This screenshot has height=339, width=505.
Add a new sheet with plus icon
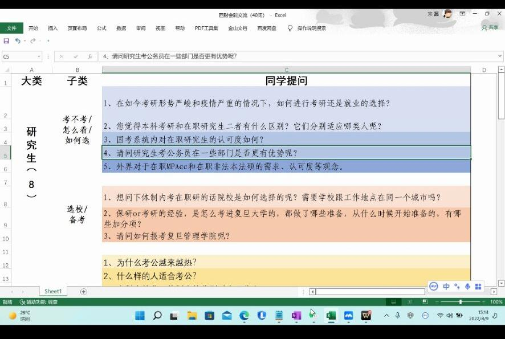click(84, 292)
